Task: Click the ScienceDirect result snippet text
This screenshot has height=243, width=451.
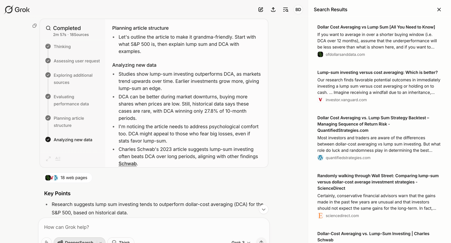Action: pos(377,202)
